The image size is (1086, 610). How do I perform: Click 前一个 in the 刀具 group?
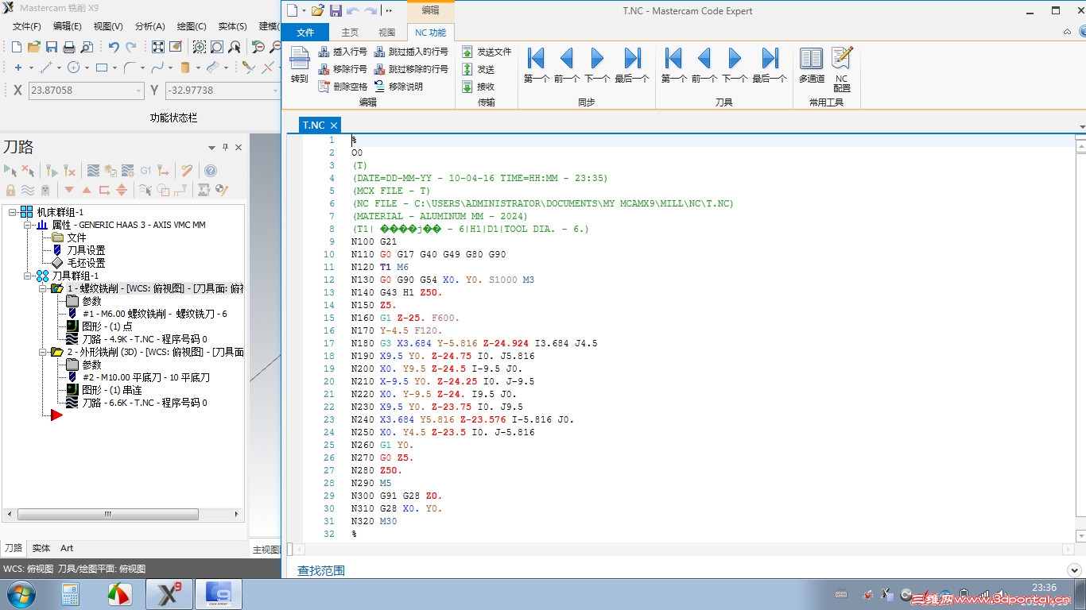click(704, 64)
